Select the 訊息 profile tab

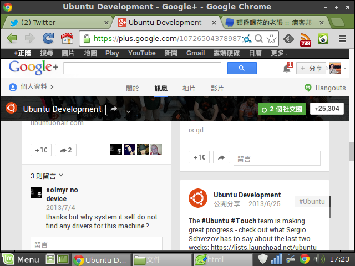point(161,88)
